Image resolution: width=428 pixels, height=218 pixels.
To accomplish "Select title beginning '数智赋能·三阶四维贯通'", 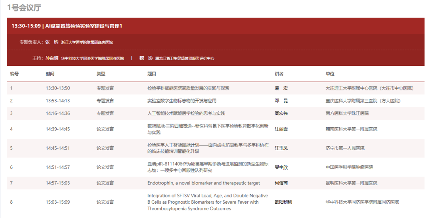I will (208, 129).
